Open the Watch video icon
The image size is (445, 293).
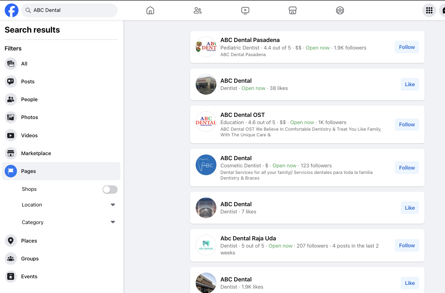[x=245, y=10]
